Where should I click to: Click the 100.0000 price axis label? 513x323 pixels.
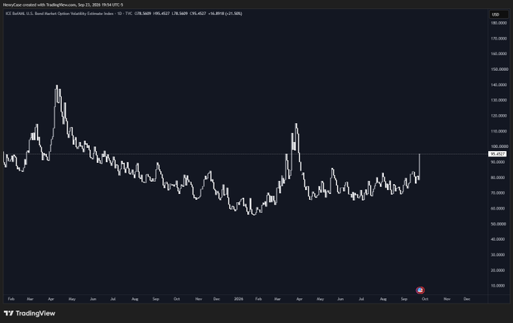(499, 146)
